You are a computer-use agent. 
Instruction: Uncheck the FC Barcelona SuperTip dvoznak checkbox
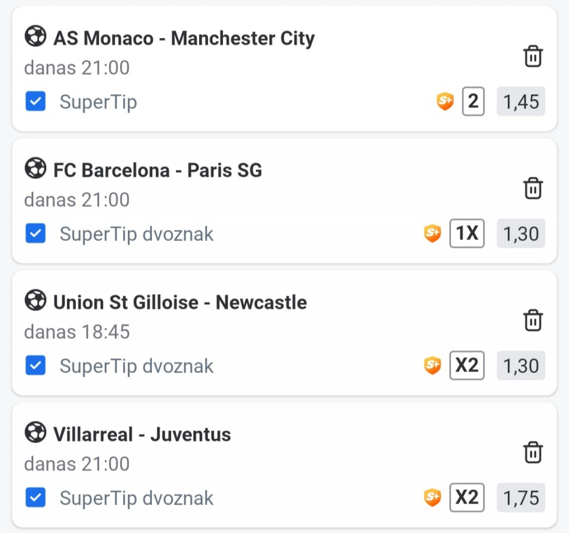point(36,234)
